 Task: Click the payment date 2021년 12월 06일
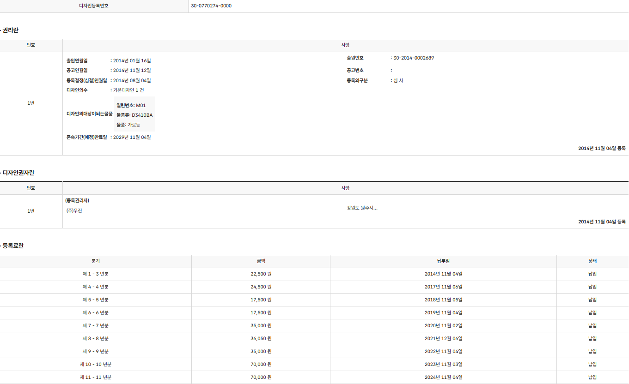tap(443, 339)
